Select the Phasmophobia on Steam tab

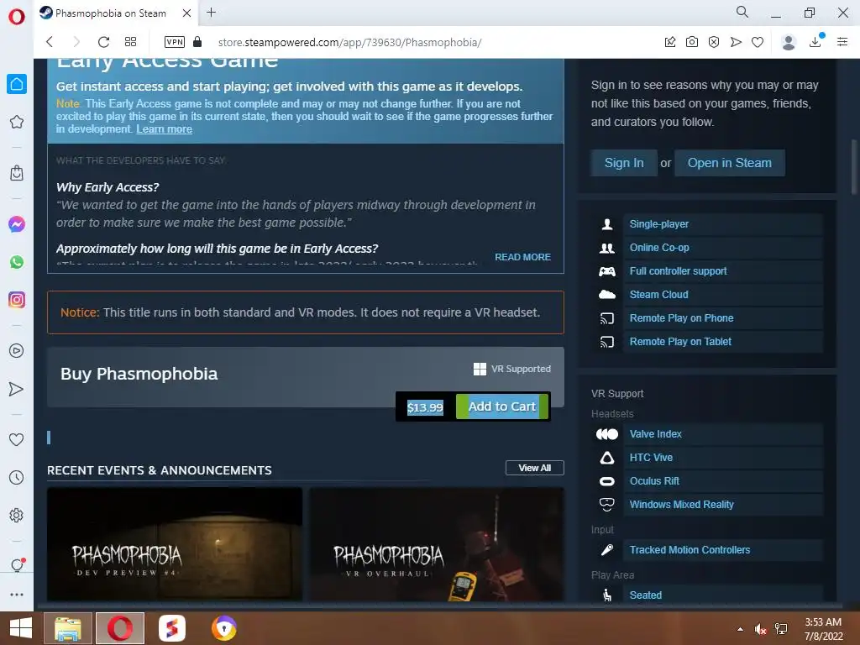(110, 13)
